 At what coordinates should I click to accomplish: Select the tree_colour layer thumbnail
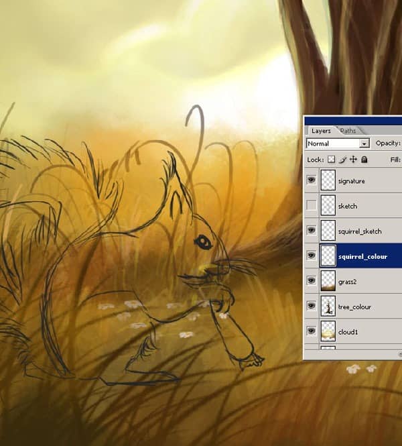pyautogui.click(x=328, y=306)
